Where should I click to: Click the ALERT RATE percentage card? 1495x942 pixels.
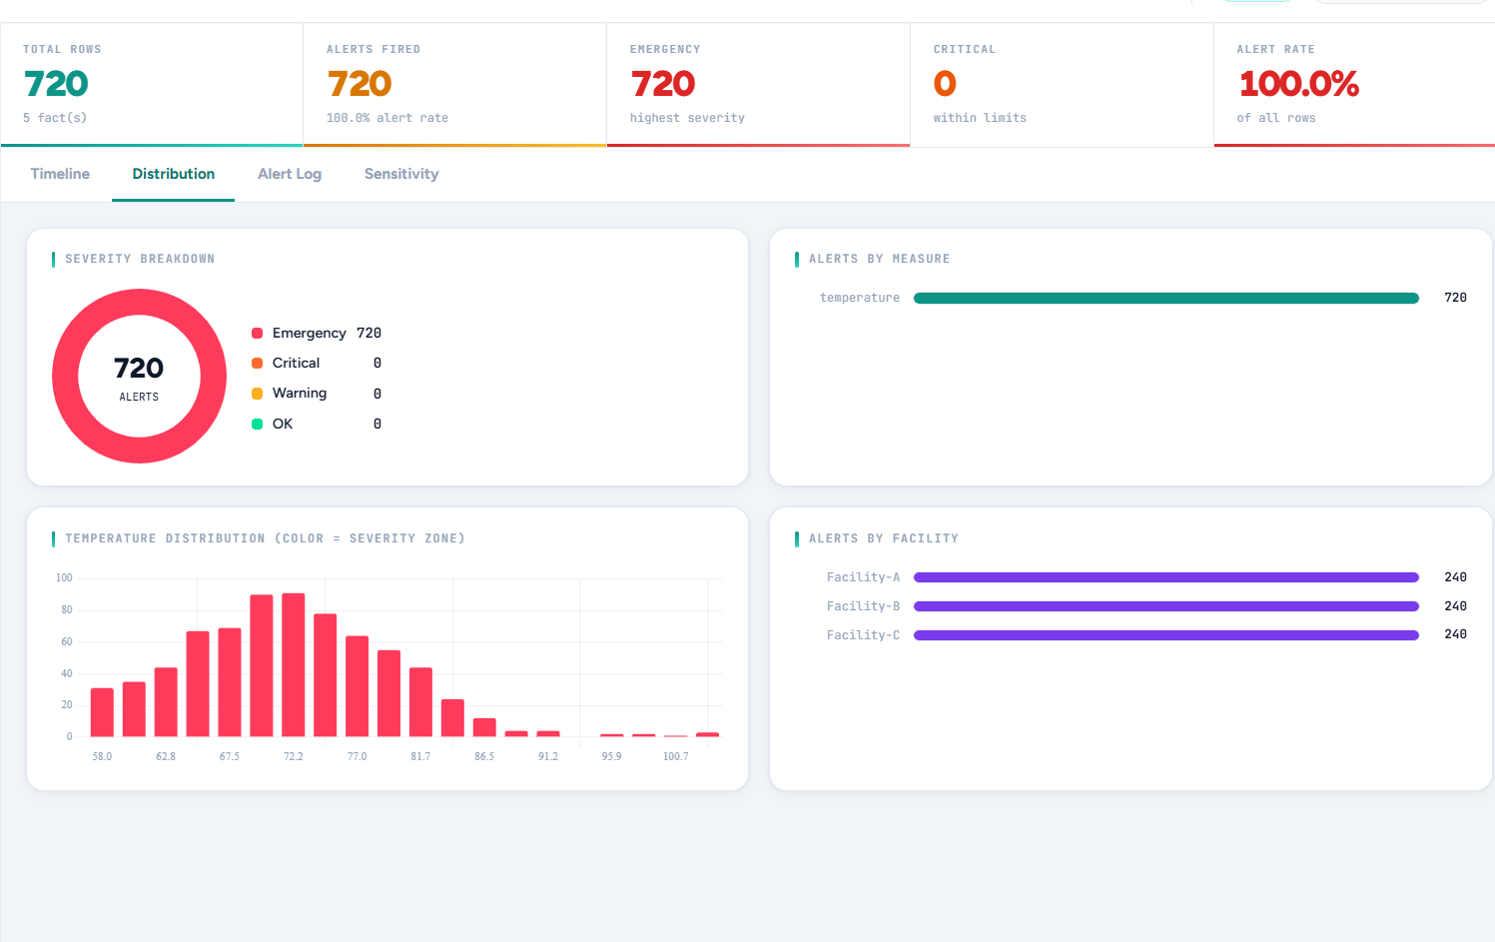pyautogui.click(x=1354, y=84)
